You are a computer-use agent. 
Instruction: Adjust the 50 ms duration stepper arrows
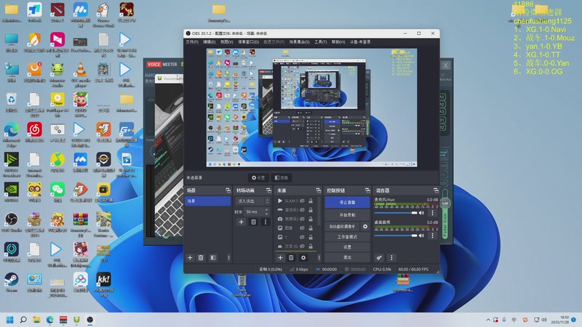[266, 211]
